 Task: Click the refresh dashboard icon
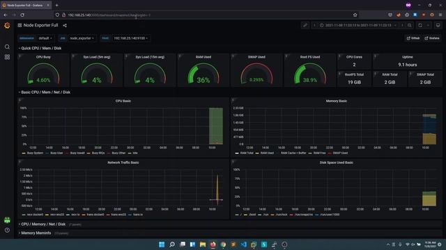(x=420, y=26)
